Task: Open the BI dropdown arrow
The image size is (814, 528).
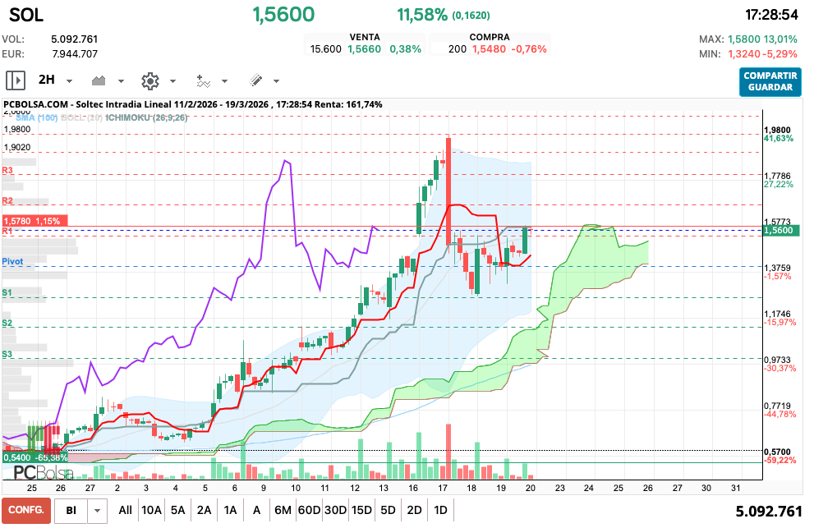Action: point(97,511)
